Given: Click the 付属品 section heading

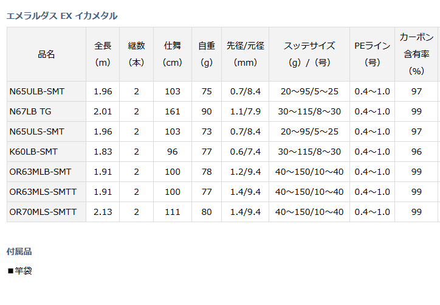Looking at the screenshot, I should [x=19, y=251].
